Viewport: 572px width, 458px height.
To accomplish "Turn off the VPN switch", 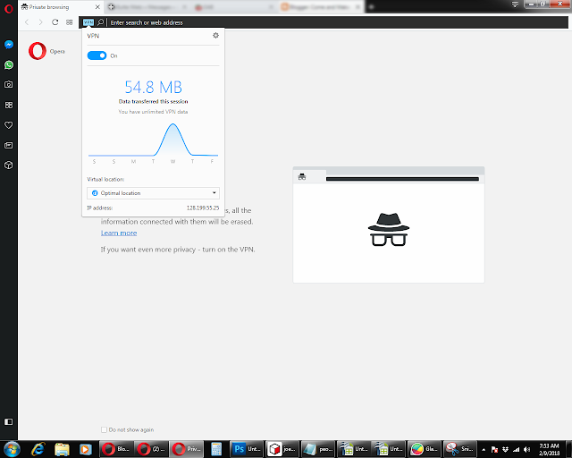I will 97,55.
